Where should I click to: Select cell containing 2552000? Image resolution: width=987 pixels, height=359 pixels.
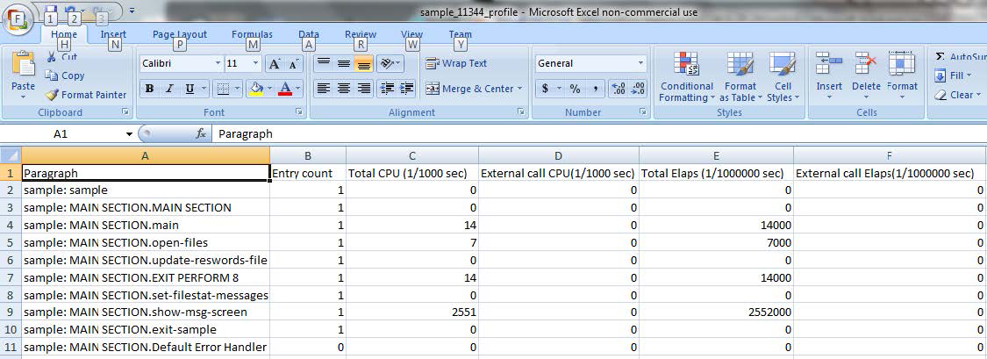point(716,312)
